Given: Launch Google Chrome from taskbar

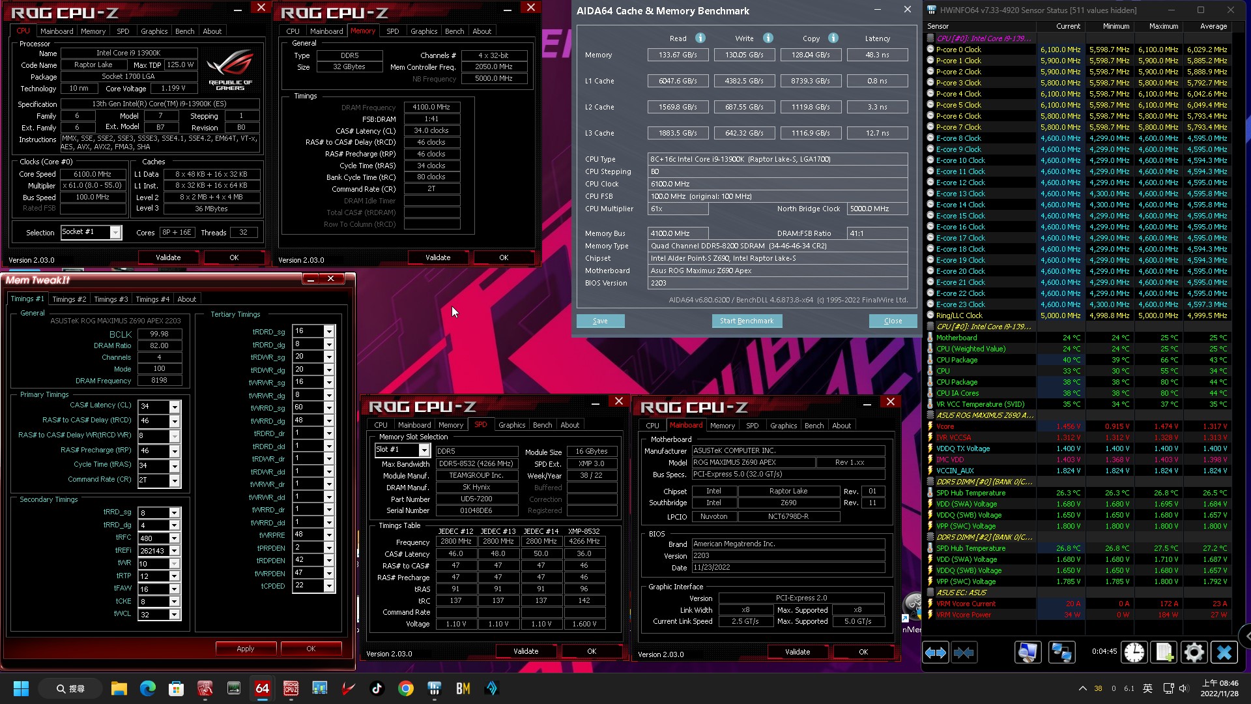Looking at the screenshot, I should (x=405, y=688).
